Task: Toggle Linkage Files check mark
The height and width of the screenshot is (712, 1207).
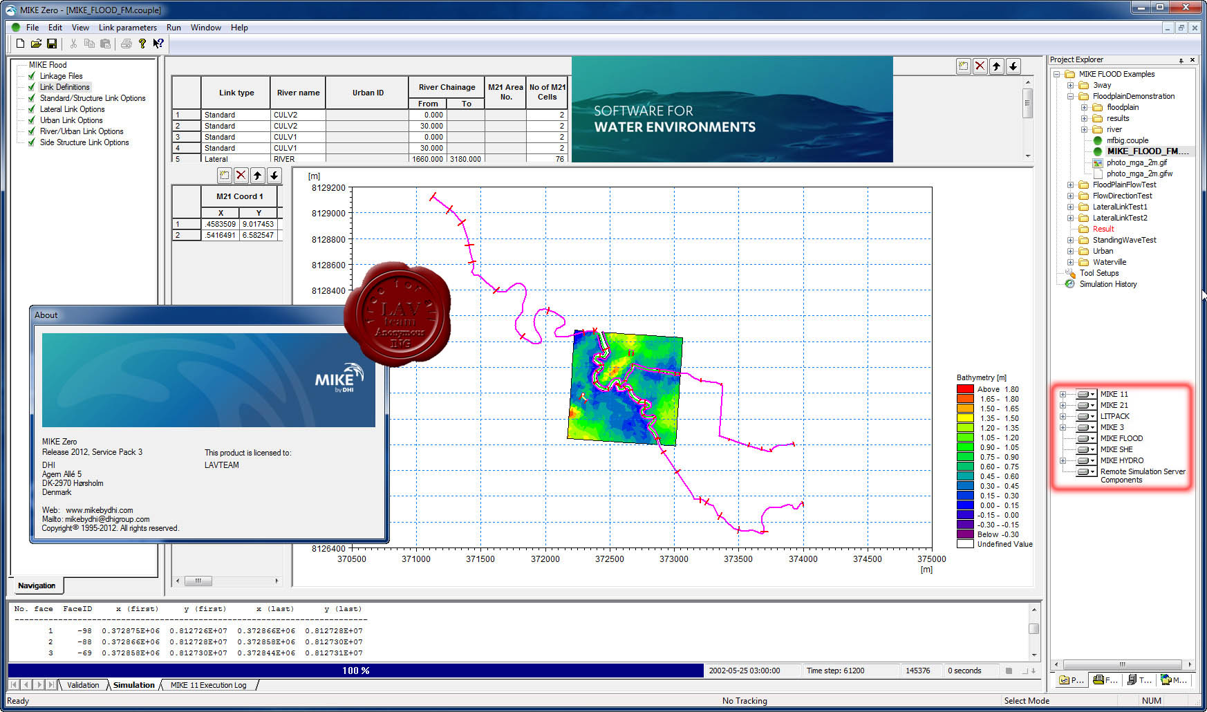Action: pos(32,76)
